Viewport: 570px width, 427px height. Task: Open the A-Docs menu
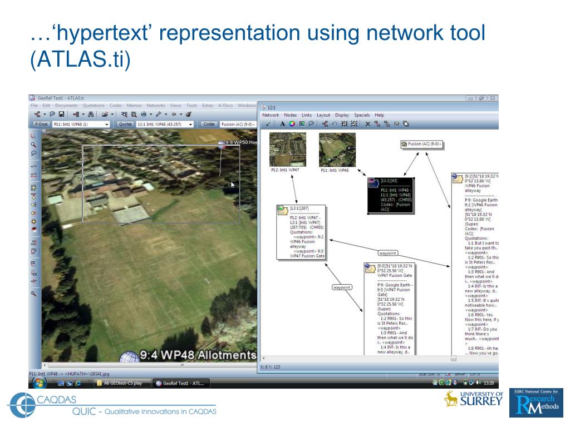tap(225, 105)
